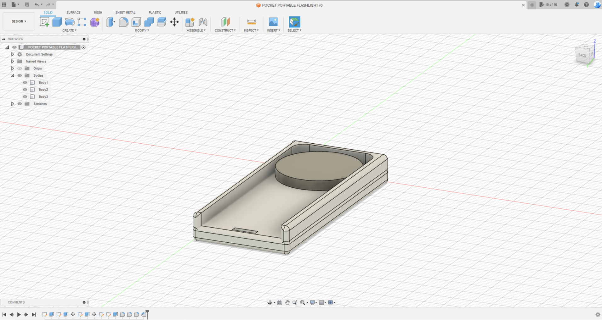Click the New Component icon
Screen dimensions: 602x320
coord(190,22)
